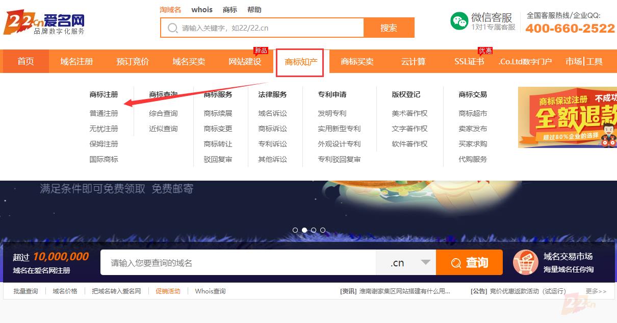The width and height of the screenshot is (617, 323).
Task: Click the shopping basket 域名交易市场 icon
Action: click(525, 262)
